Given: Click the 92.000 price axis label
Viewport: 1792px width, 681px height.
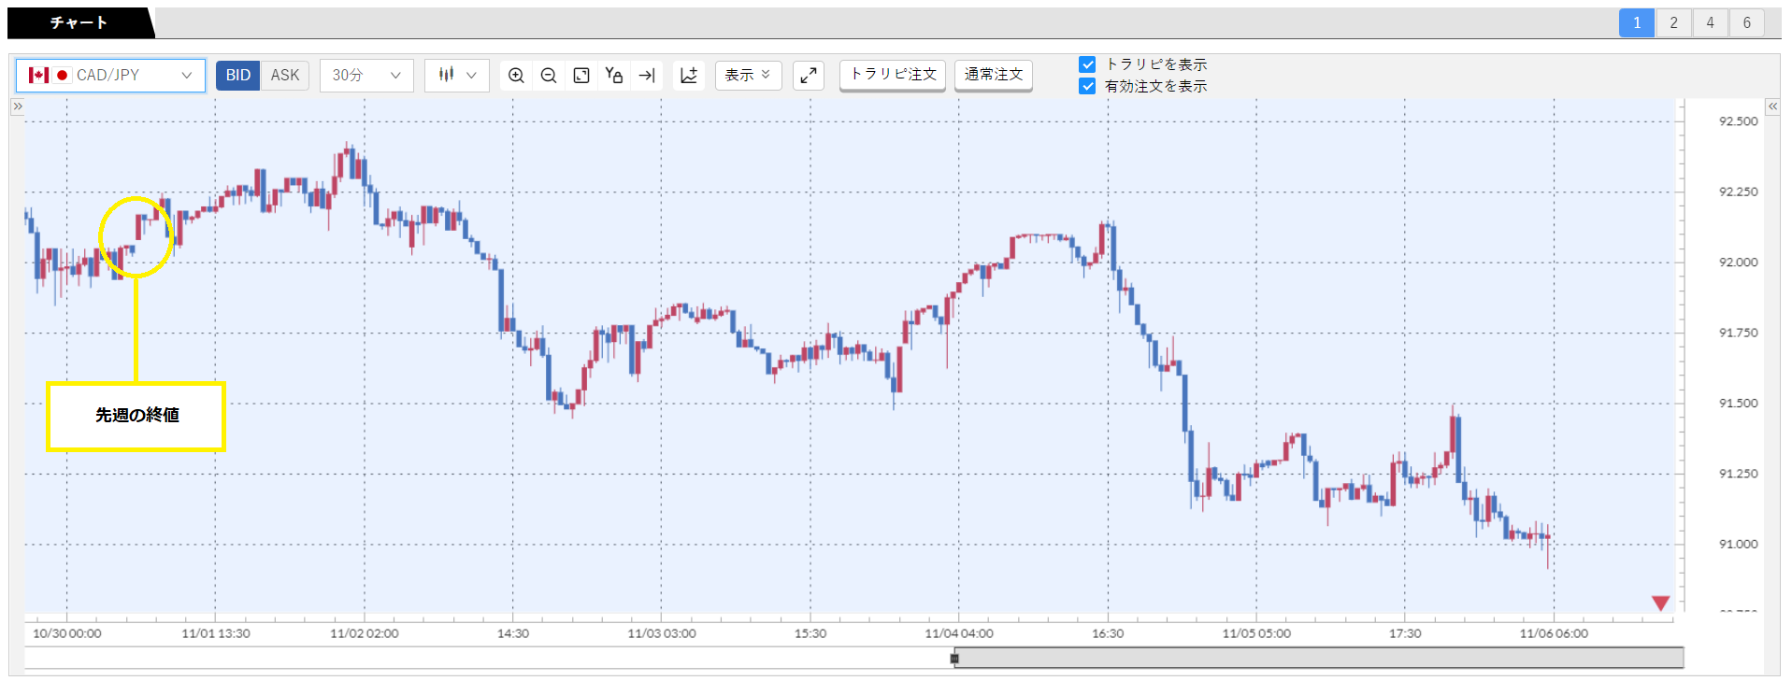Looking at the screenshot, I should [1738, 262].
